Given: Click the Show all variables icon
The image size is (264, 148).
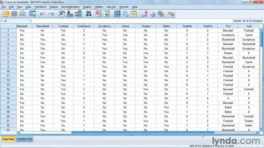Looking at the screenshot, I should [161, 14].
